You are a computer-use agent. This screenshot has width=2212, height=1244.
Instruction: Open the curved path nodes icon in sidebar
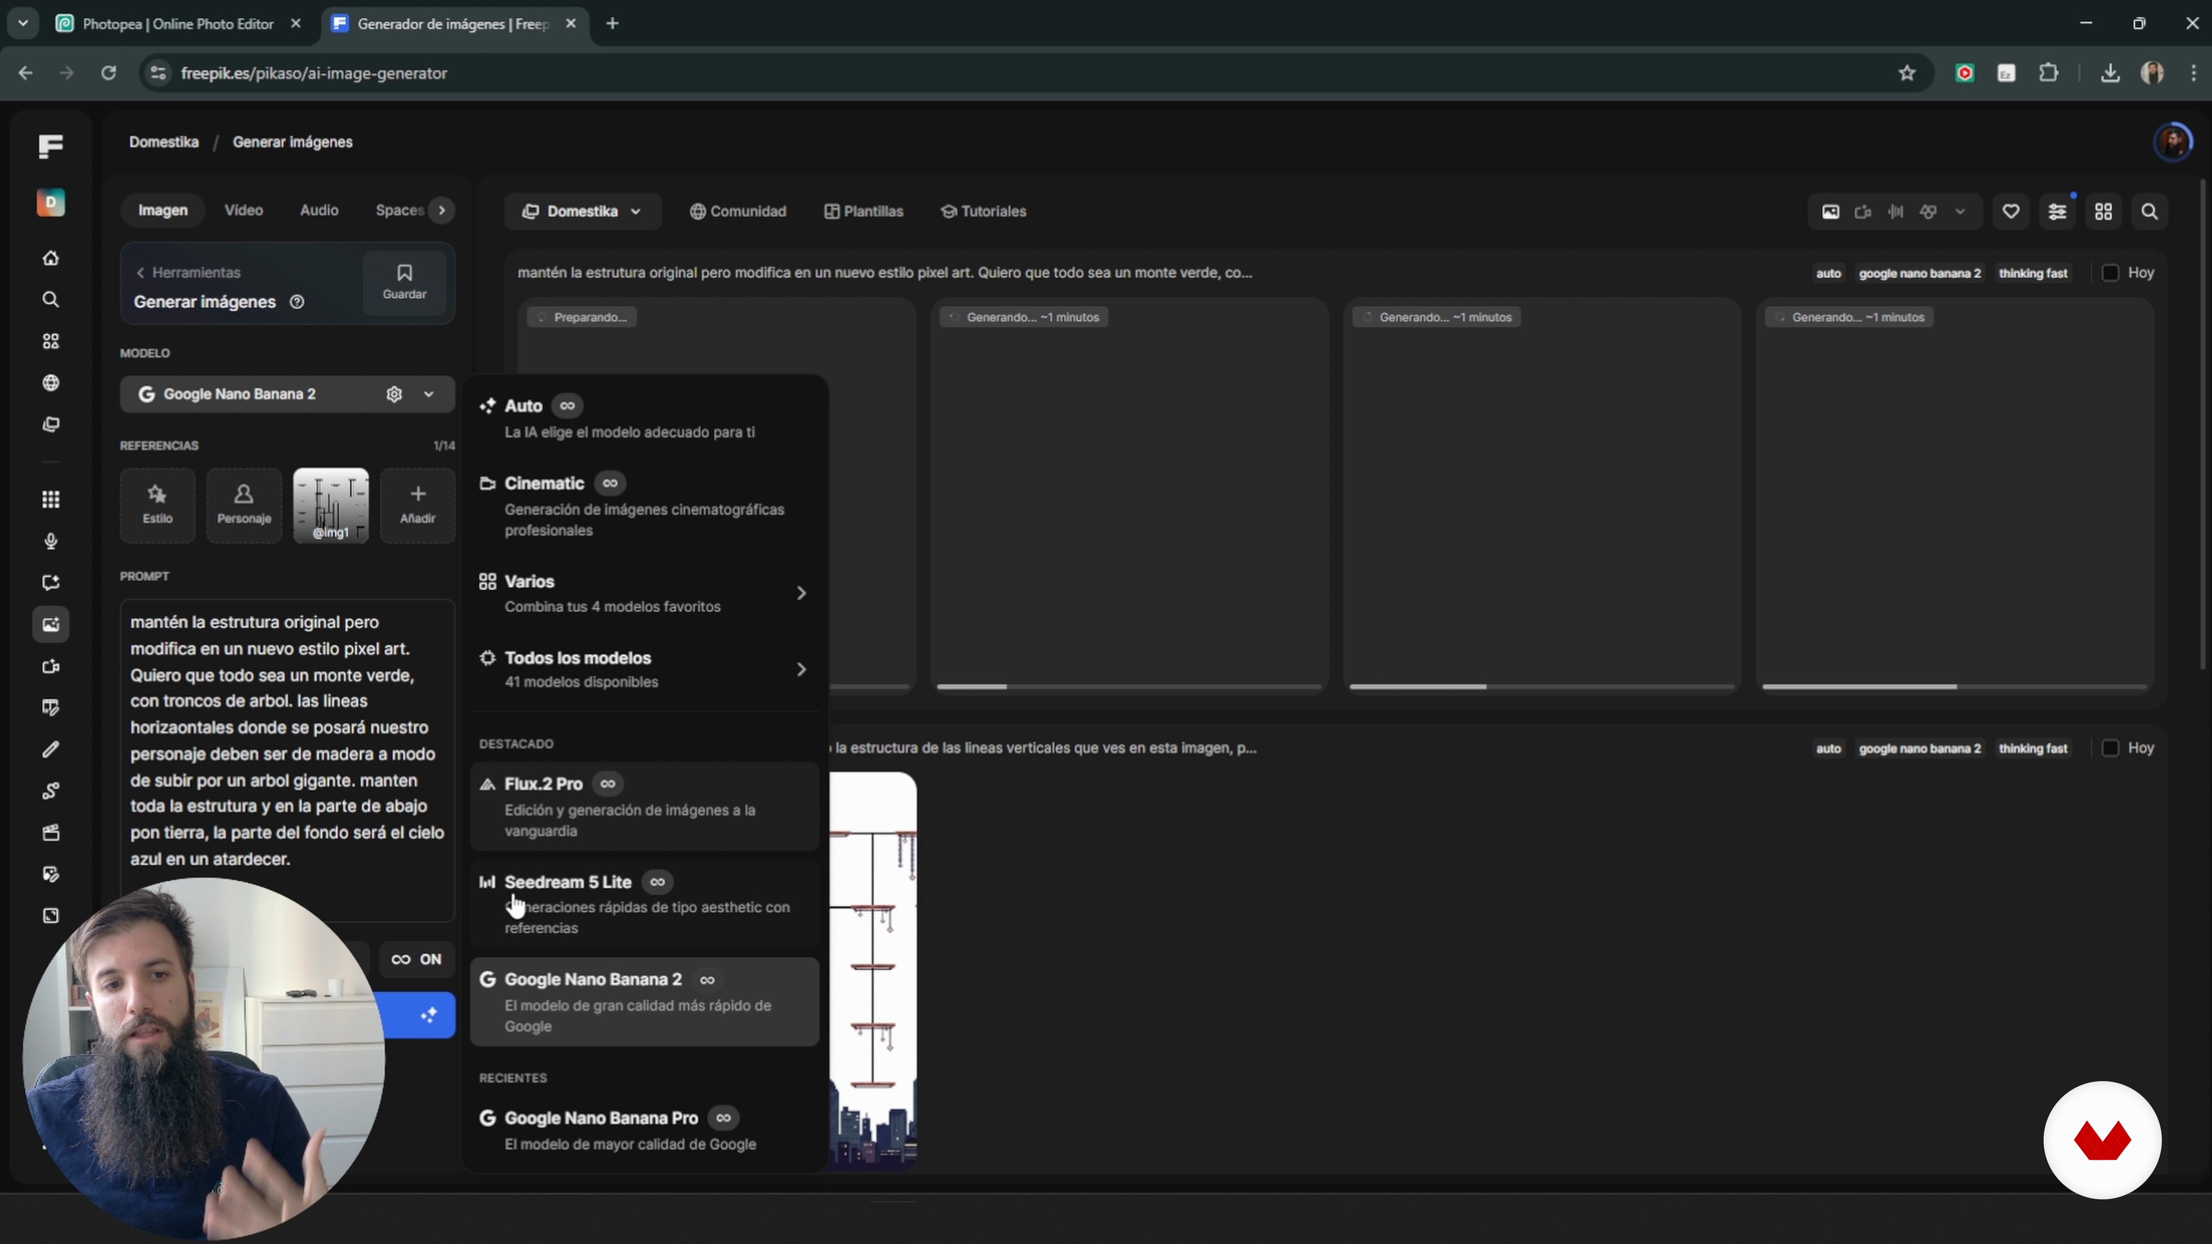(51, 791)
